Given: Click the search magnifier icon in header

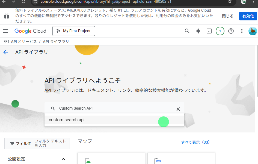Looking at the screenshot, I should (187, 31).
